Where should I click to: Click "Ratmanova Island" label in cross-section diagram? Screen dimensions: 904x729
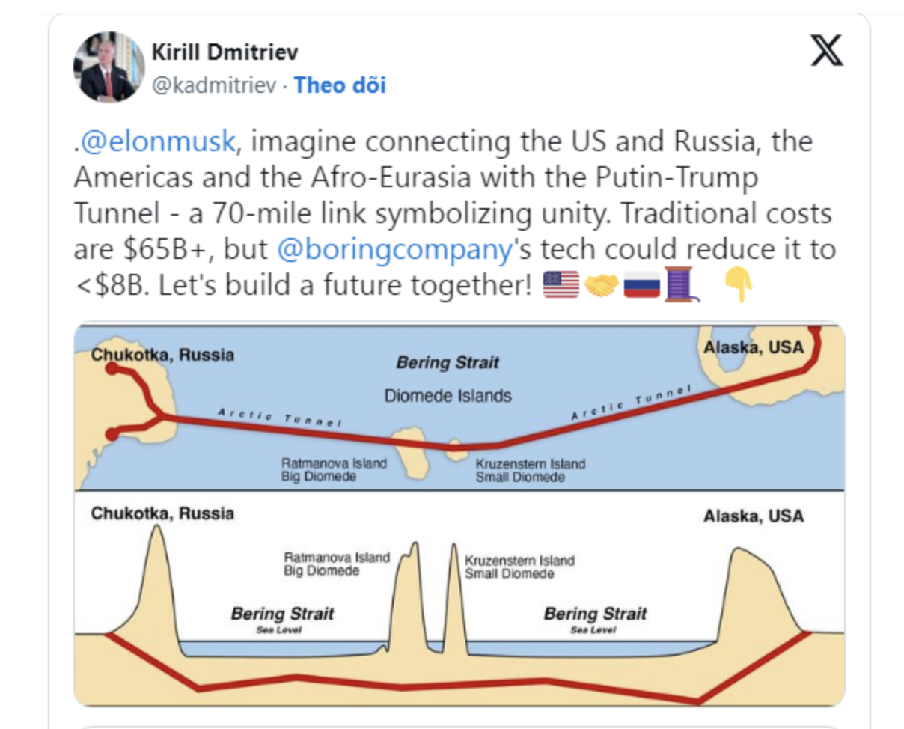[x=337, y=558]
